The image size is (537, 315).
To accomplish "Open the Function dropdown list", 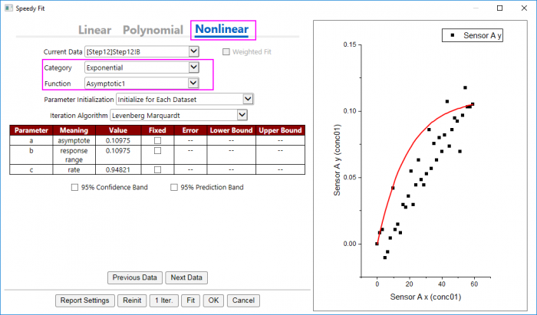I will click(193, 84).
